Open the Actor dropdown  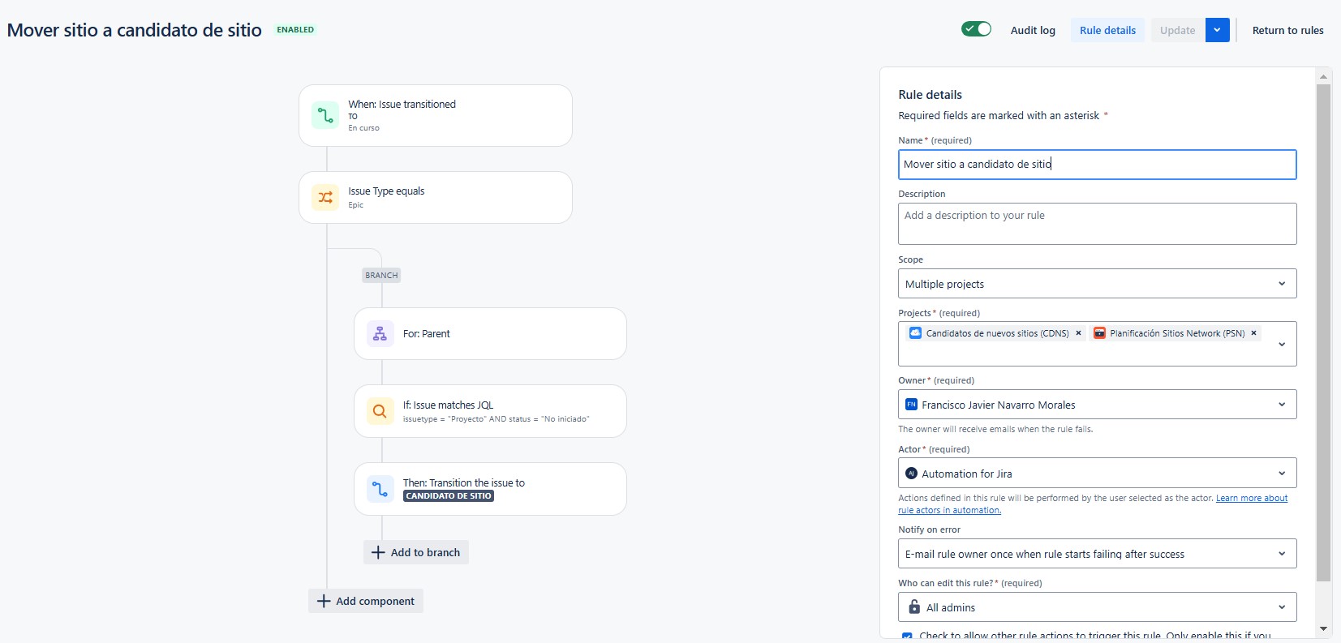coord(1097,474)
